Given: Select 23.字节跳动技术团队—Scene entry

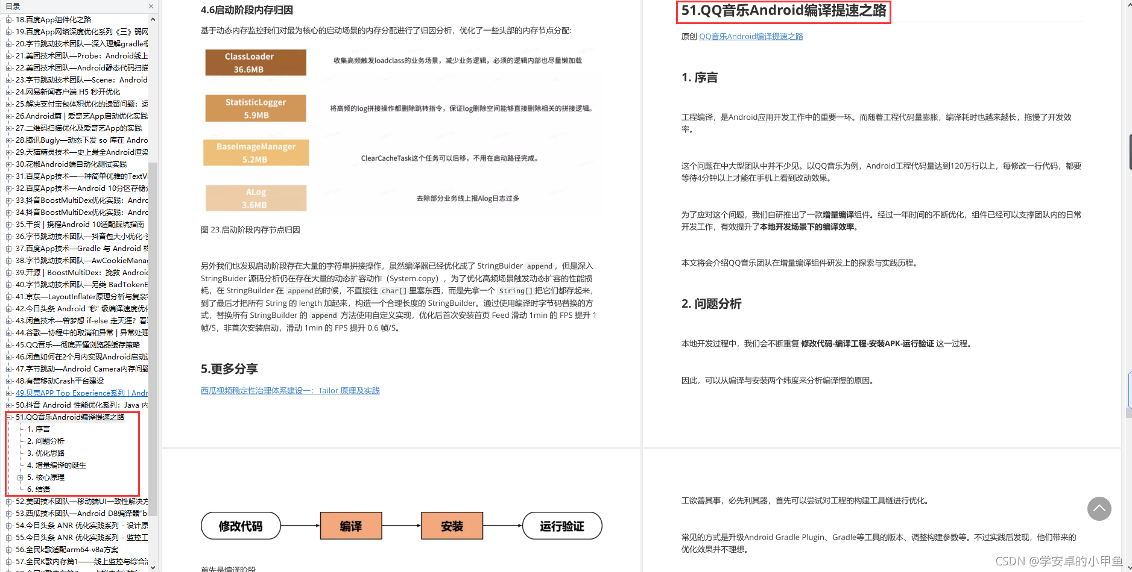Looking at the screenshot, I should click(81, 80).
